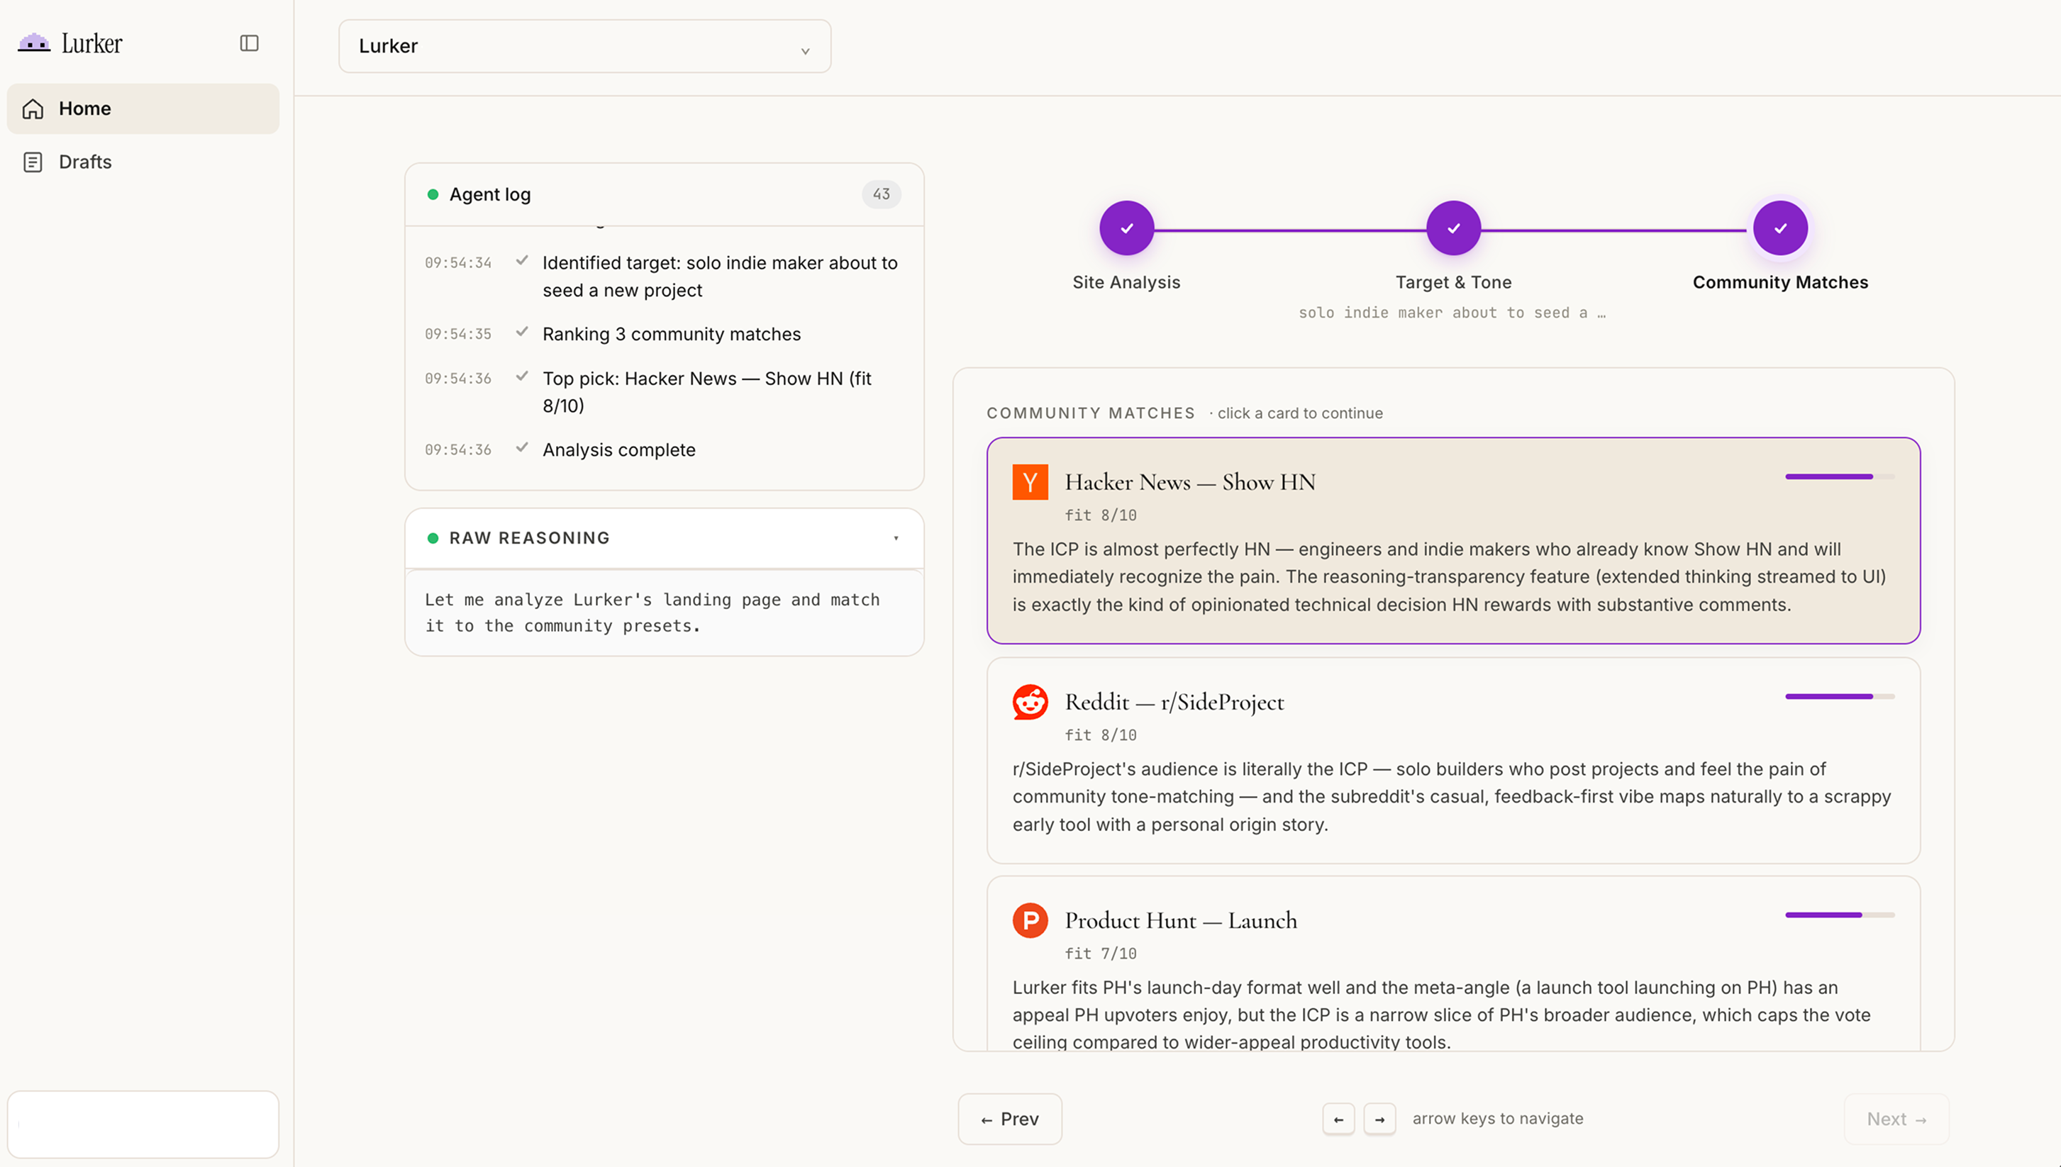This screenshot has width=2061, height=1167.
Task: Open Drafts in the sidebar
Action: [x=143, y=162]
